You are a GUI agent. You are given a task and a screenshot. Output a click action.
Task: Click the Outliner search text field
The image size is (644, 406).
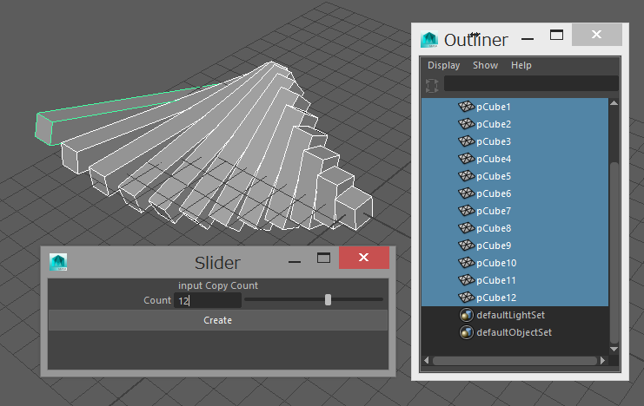point(531,83)
